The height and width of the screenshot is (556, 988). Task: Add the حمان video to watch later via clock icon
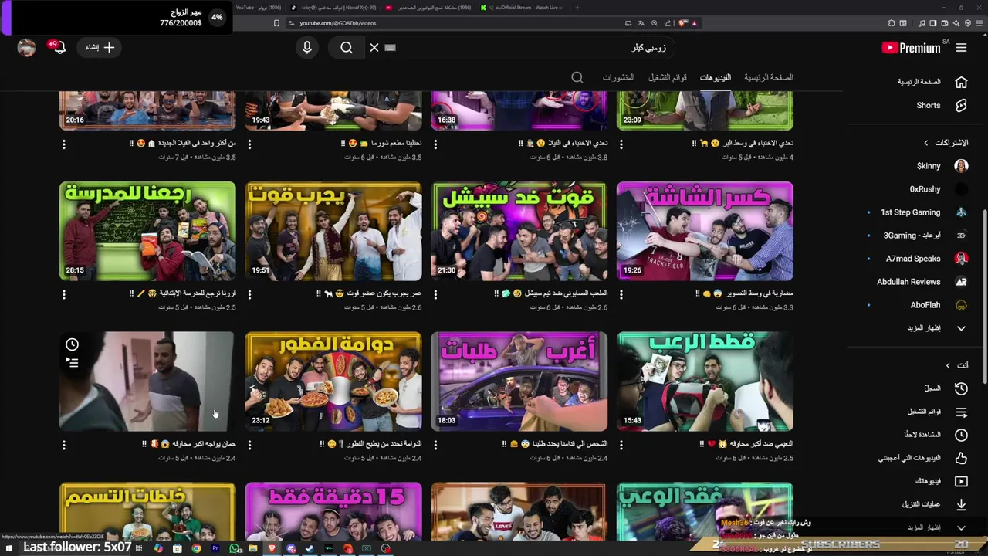[x=72, y=344]
